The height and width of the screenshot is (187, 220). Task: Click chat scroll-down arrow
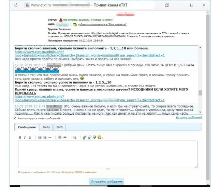(x=200, y=112)
